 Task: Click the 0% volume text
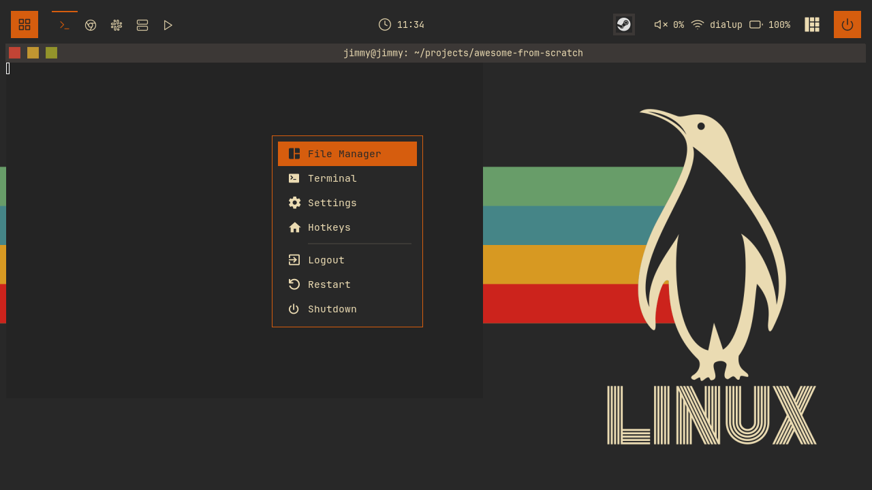[679, 25]
